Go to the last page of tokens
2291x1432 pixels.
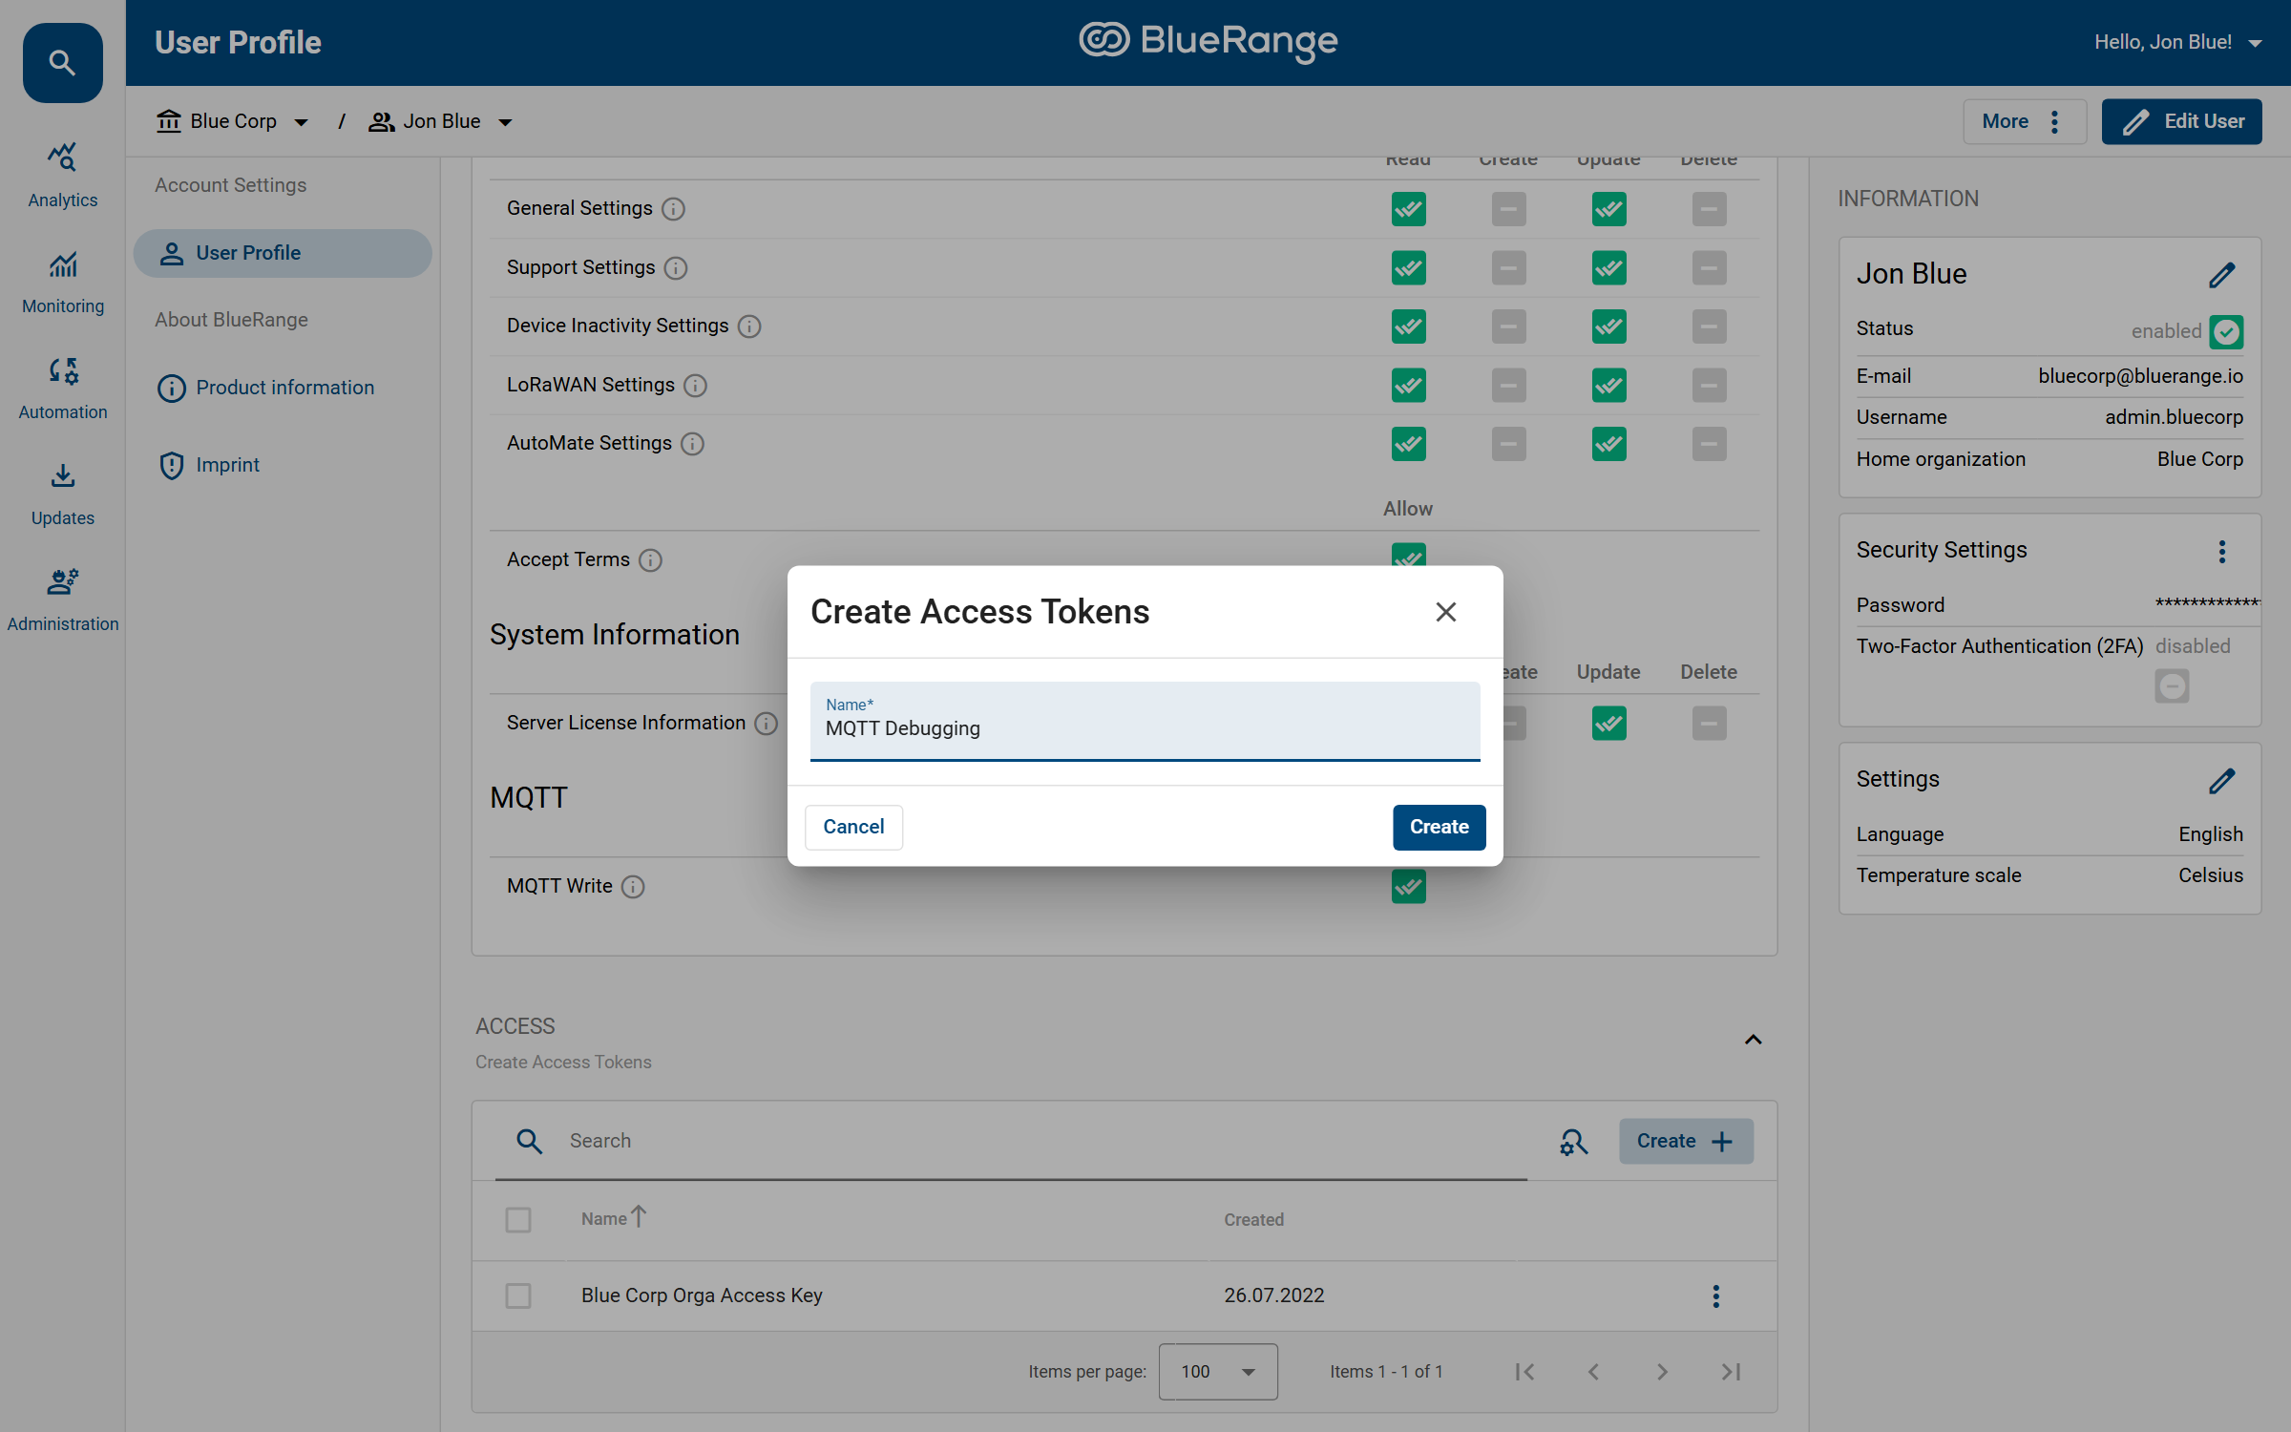click(1731, 1372)
